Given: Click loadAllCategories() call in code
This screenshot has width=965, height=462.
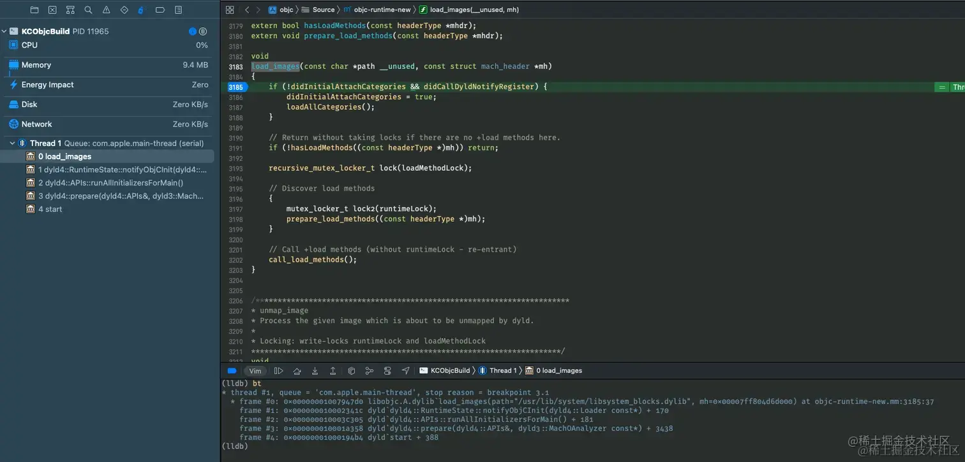Looking at the screenshot, I should (x=331, y=107).
